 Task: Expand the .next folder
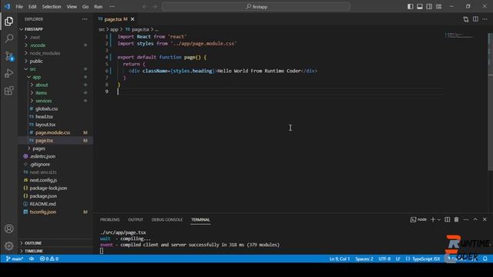55,37
